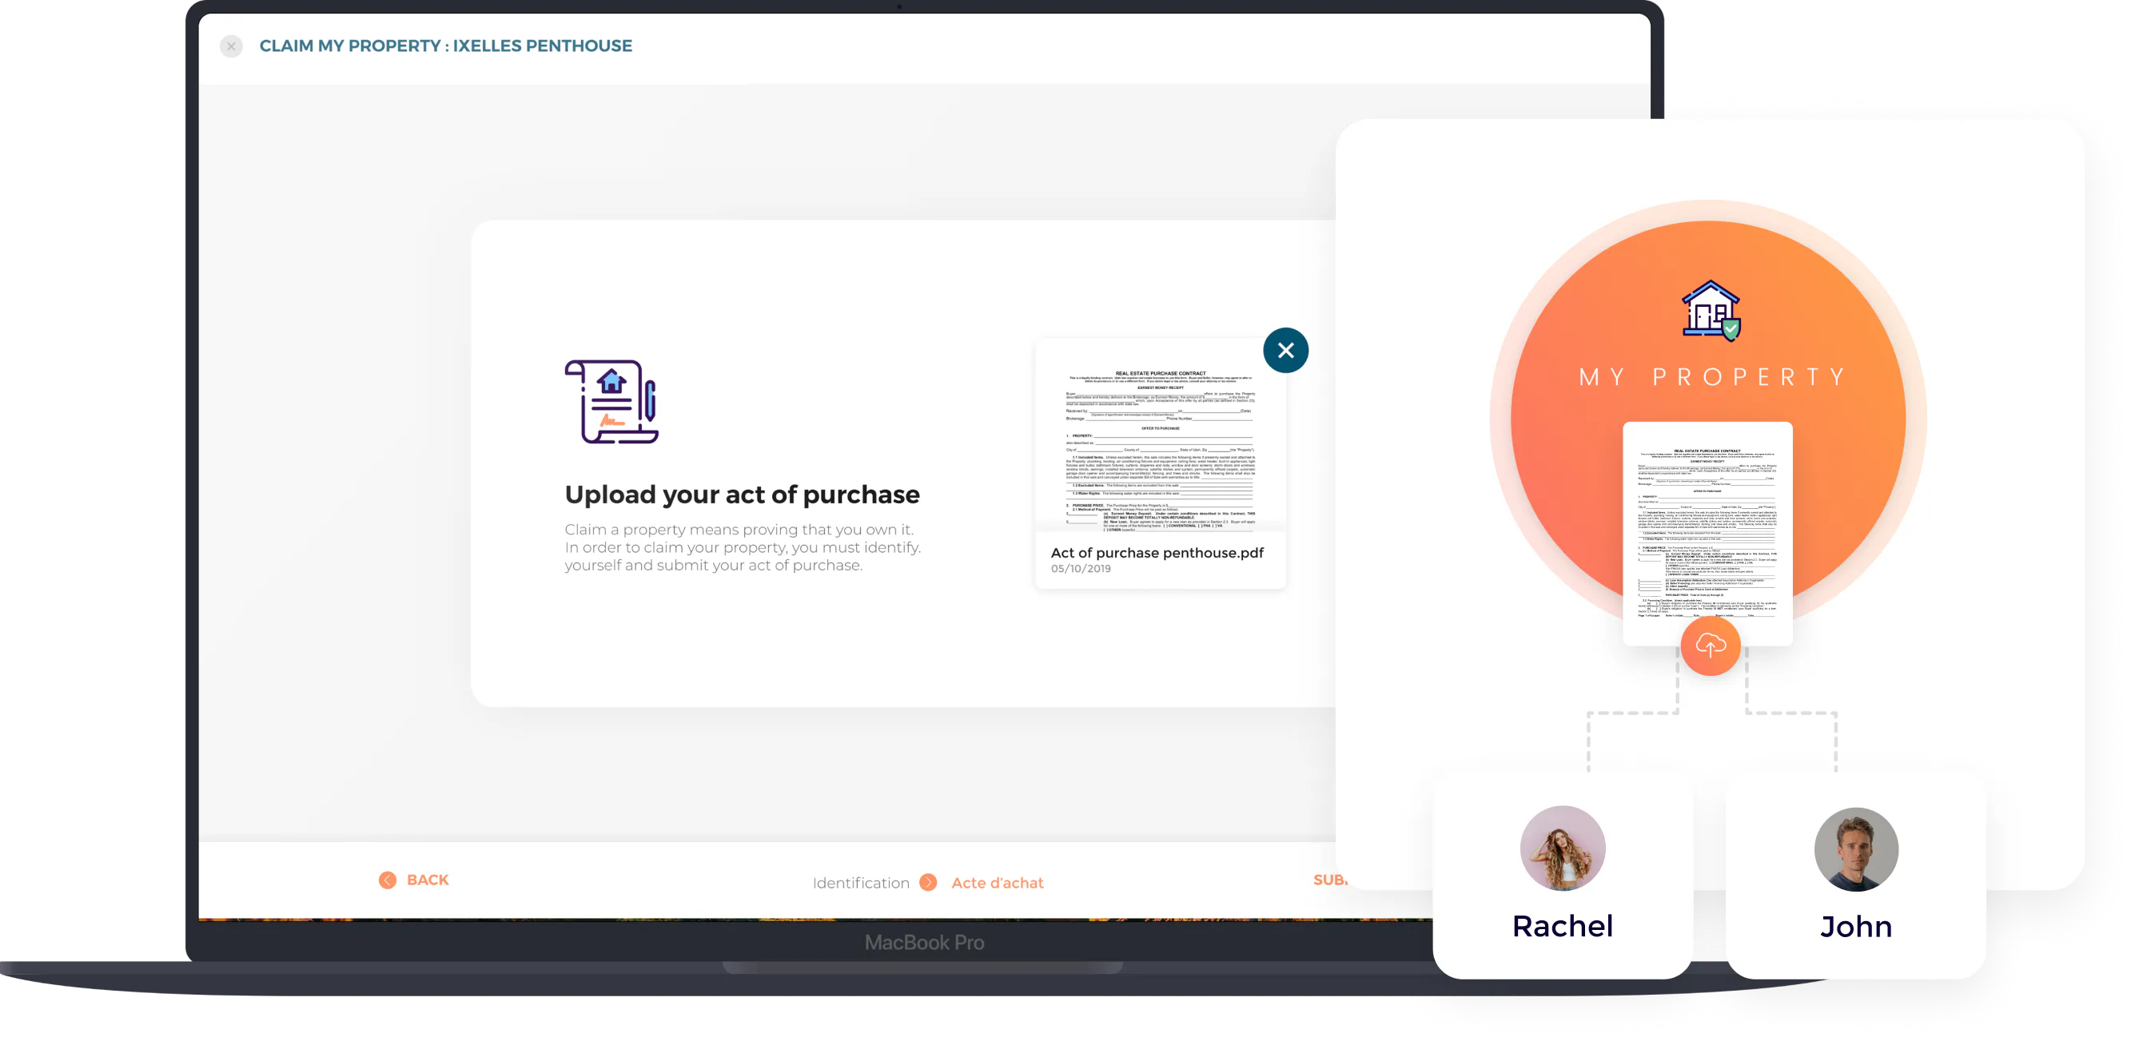This screenshot has height=1041, width=2135.
Task: Switch to the Acte d'achat step
Action: pos(997,883)
